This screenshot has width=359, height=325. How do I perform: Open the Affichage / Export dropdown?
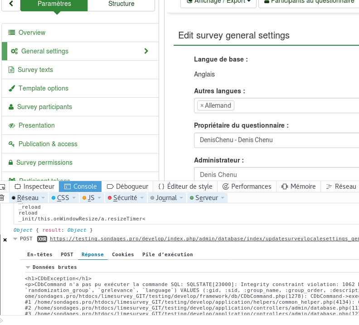click(218, 2)
